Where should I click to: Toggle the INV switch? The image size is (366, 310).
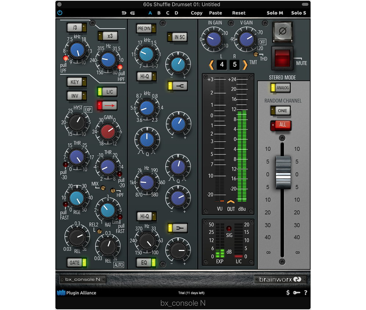(77, 96)
